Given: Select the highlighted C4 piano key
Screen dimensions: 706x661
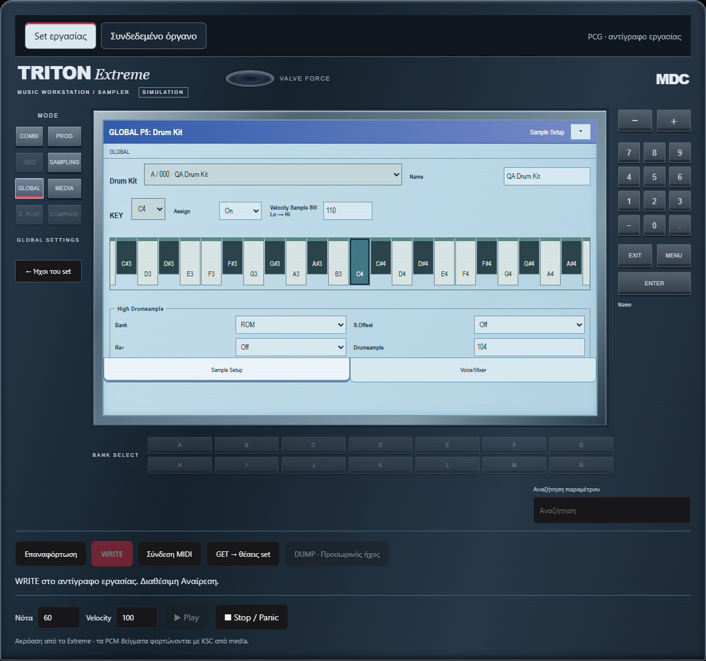Looking at the screenshot, I should tap(360, 262).
